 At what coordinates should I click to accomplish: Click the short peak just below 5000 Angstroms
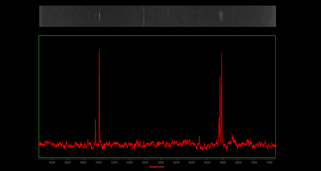pos(96,120)
